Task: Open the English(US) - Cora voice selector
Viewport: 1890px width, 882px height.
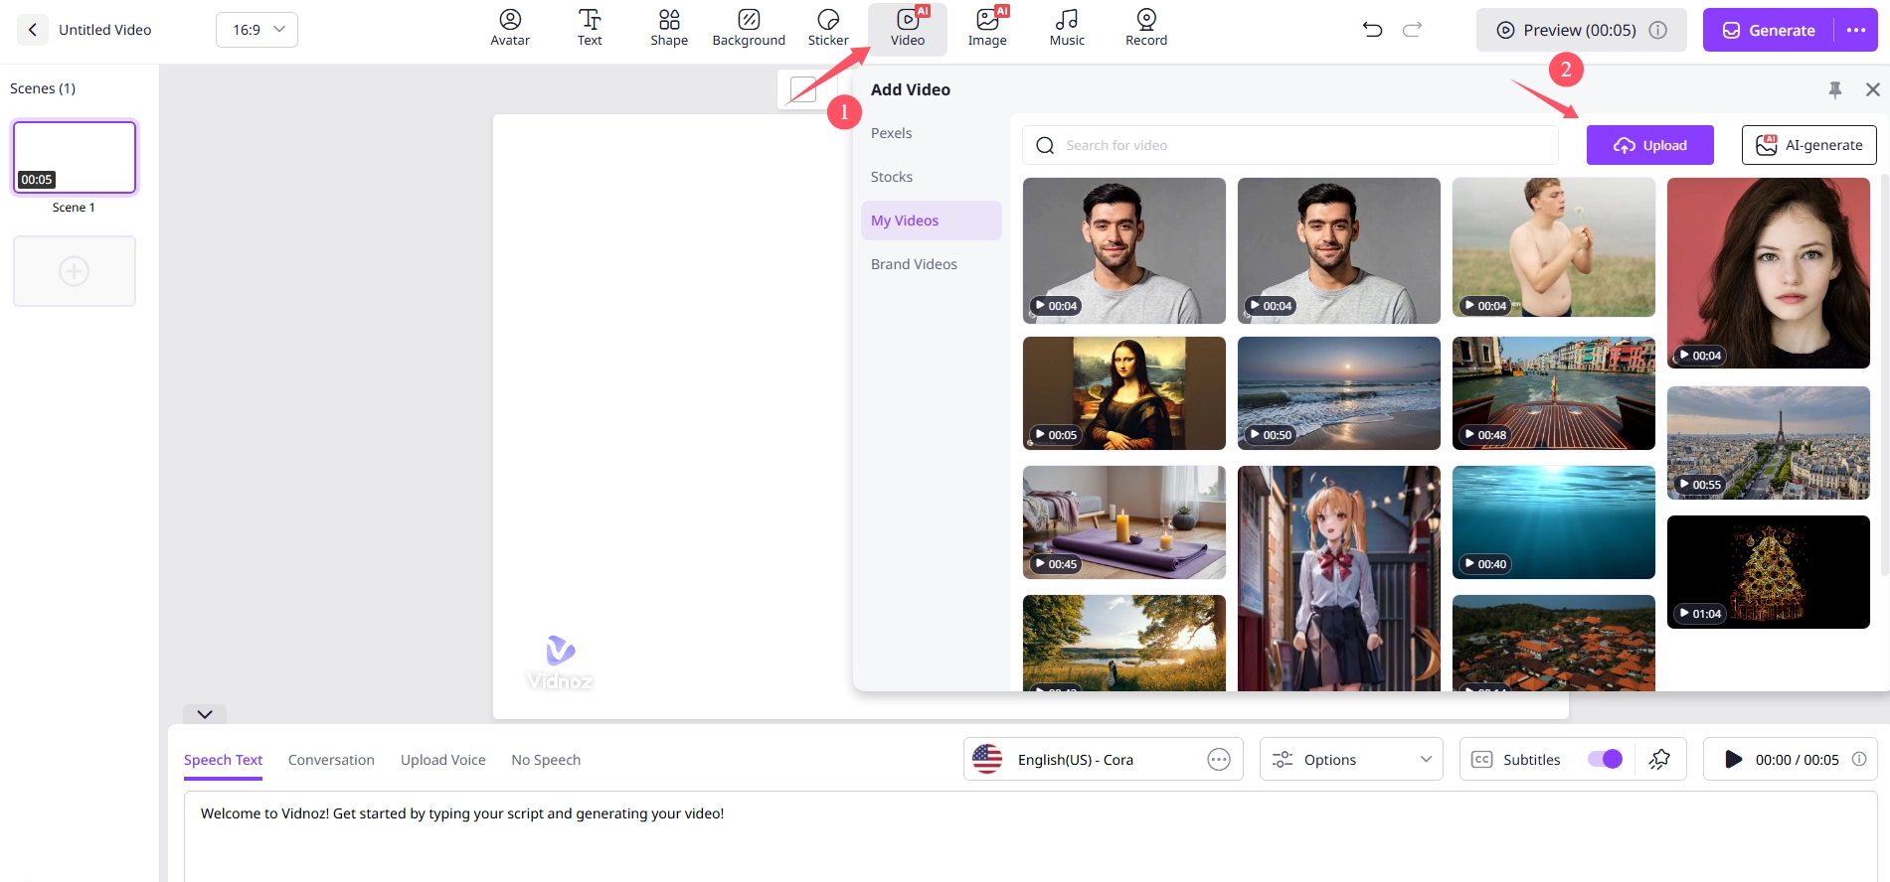Action: point(1104,759)
